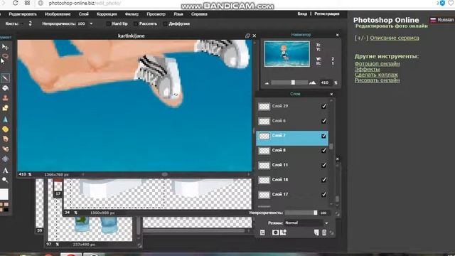Select the Paint bucket tool

[x=5, y=88]
